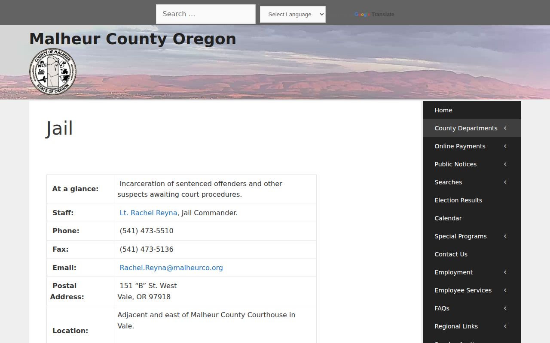550x343 pixels.
Task: Click the Postal Address label cell
Action: 80,291
